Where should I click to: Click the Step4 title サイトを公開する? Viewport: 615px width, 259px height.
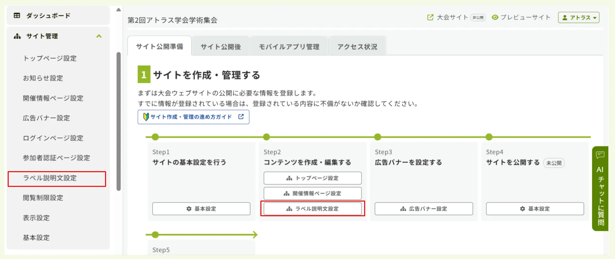click(x=513, y=162)
